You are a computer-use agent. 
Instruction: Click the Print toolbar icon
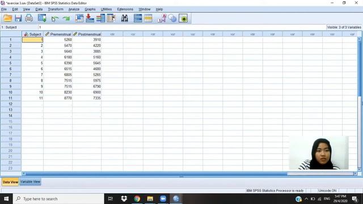(29, 18)
